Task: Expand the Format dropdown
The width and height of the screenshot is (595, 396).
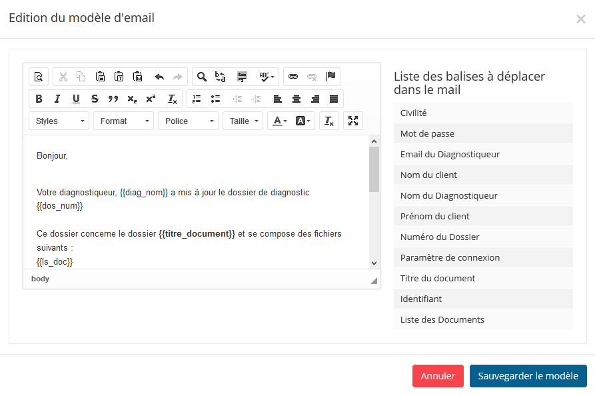Action: pyautogui.click(x=123, y=121)
